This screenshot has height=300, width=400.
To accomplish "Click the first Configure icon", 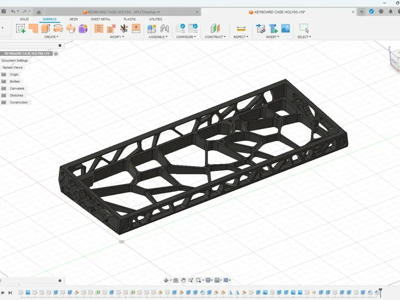I will coord(180,28).
